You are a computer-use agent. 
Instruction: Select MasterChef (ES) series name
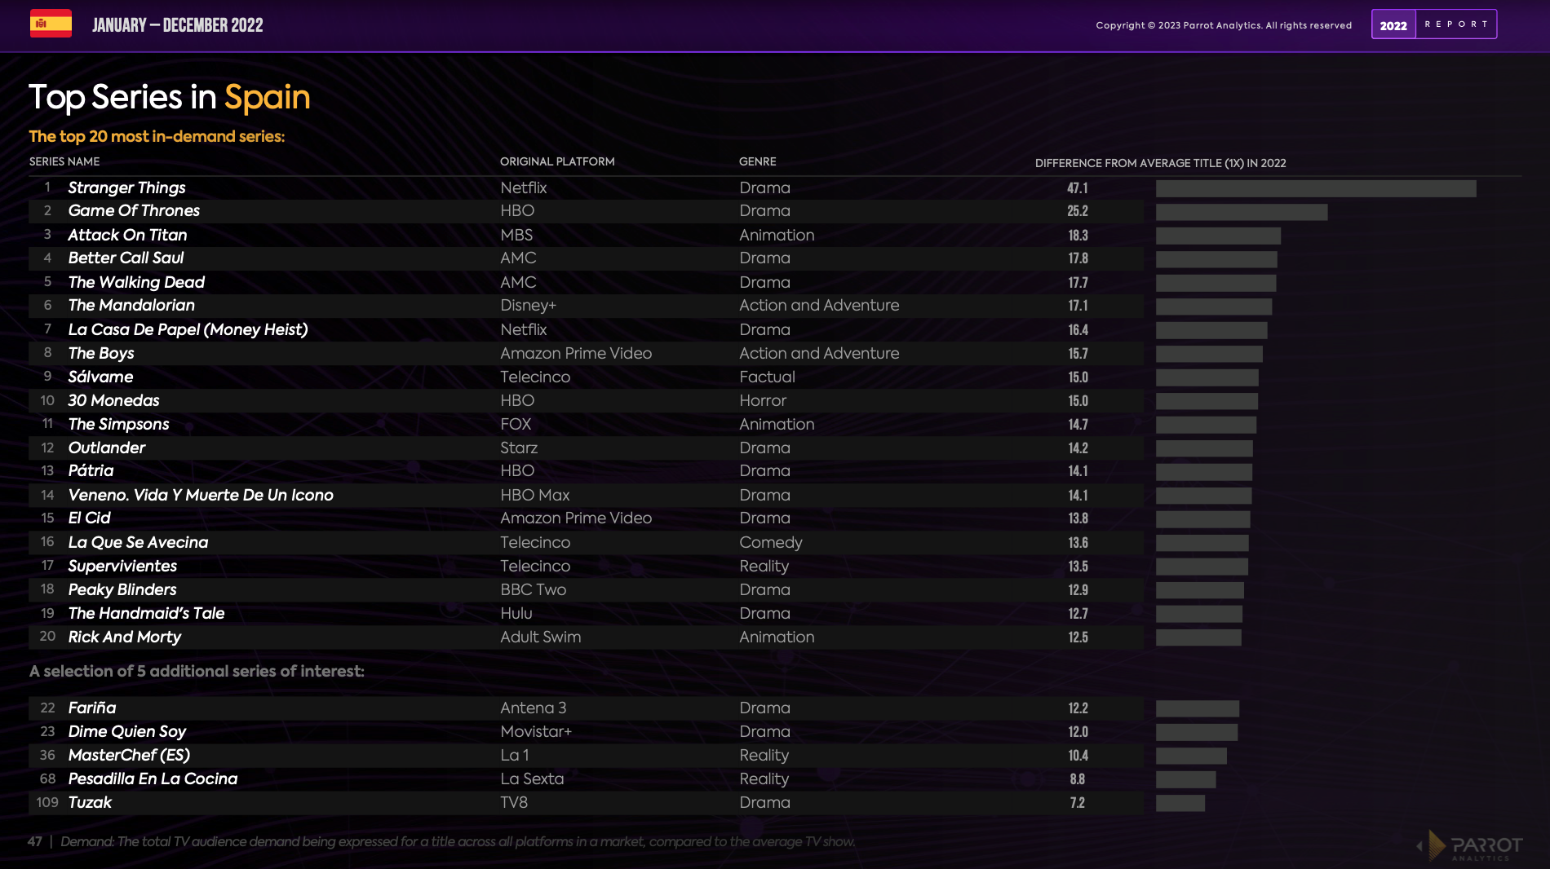[x=130, y=755]
